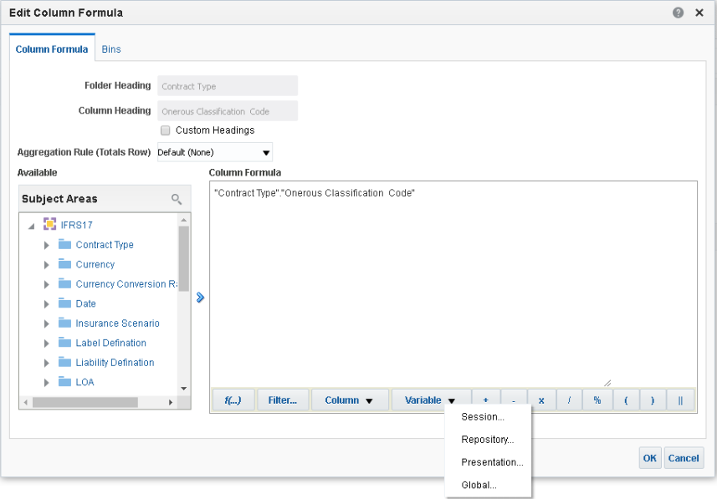Image resolution: width=717 pixels, height=499 pixels.
Task: Insert function with f(...) button
Action: point(233,400)
